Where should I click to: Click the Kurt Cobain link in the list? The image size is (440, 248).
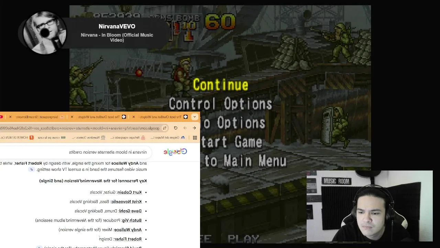[x=130, y=192]
